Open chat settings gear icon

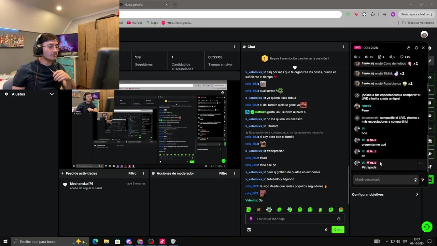tap(326, 230)
